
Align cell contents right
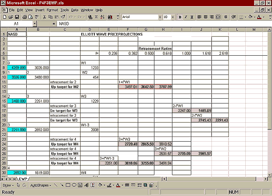coord(211,17)
